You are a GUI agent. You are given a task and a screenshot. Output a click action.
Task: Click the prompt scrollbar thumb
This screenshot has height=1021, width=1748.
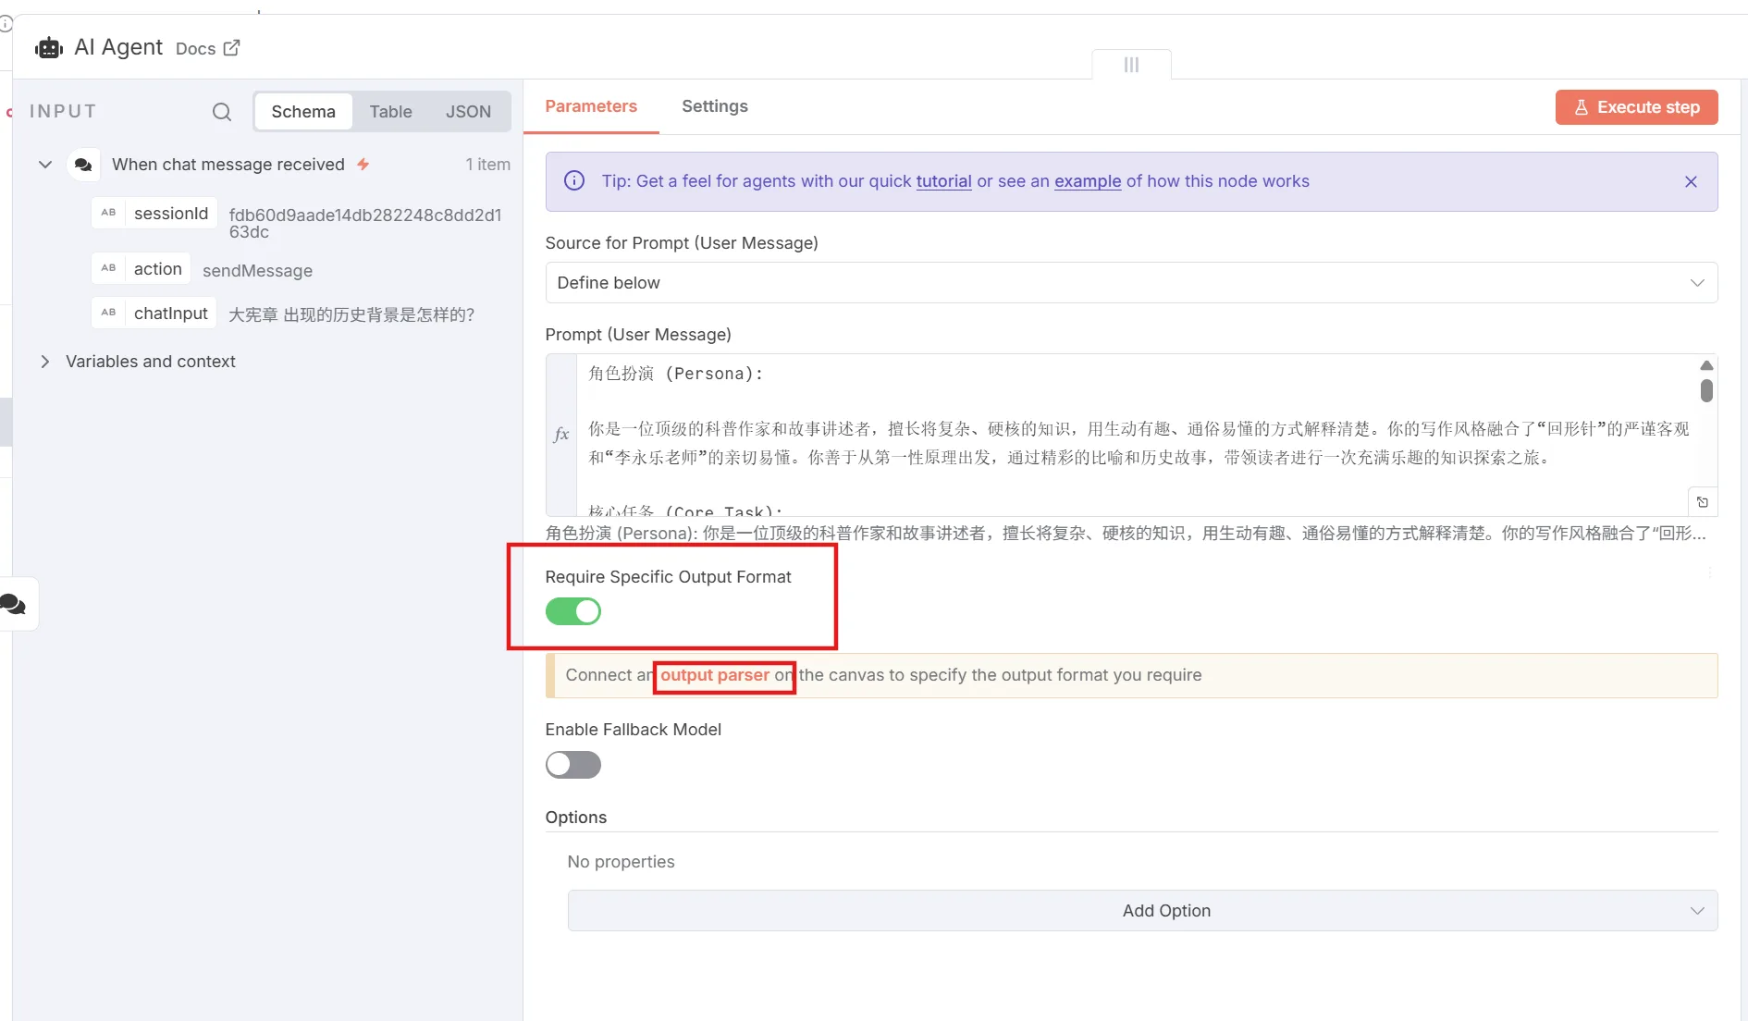(1706, 391)
